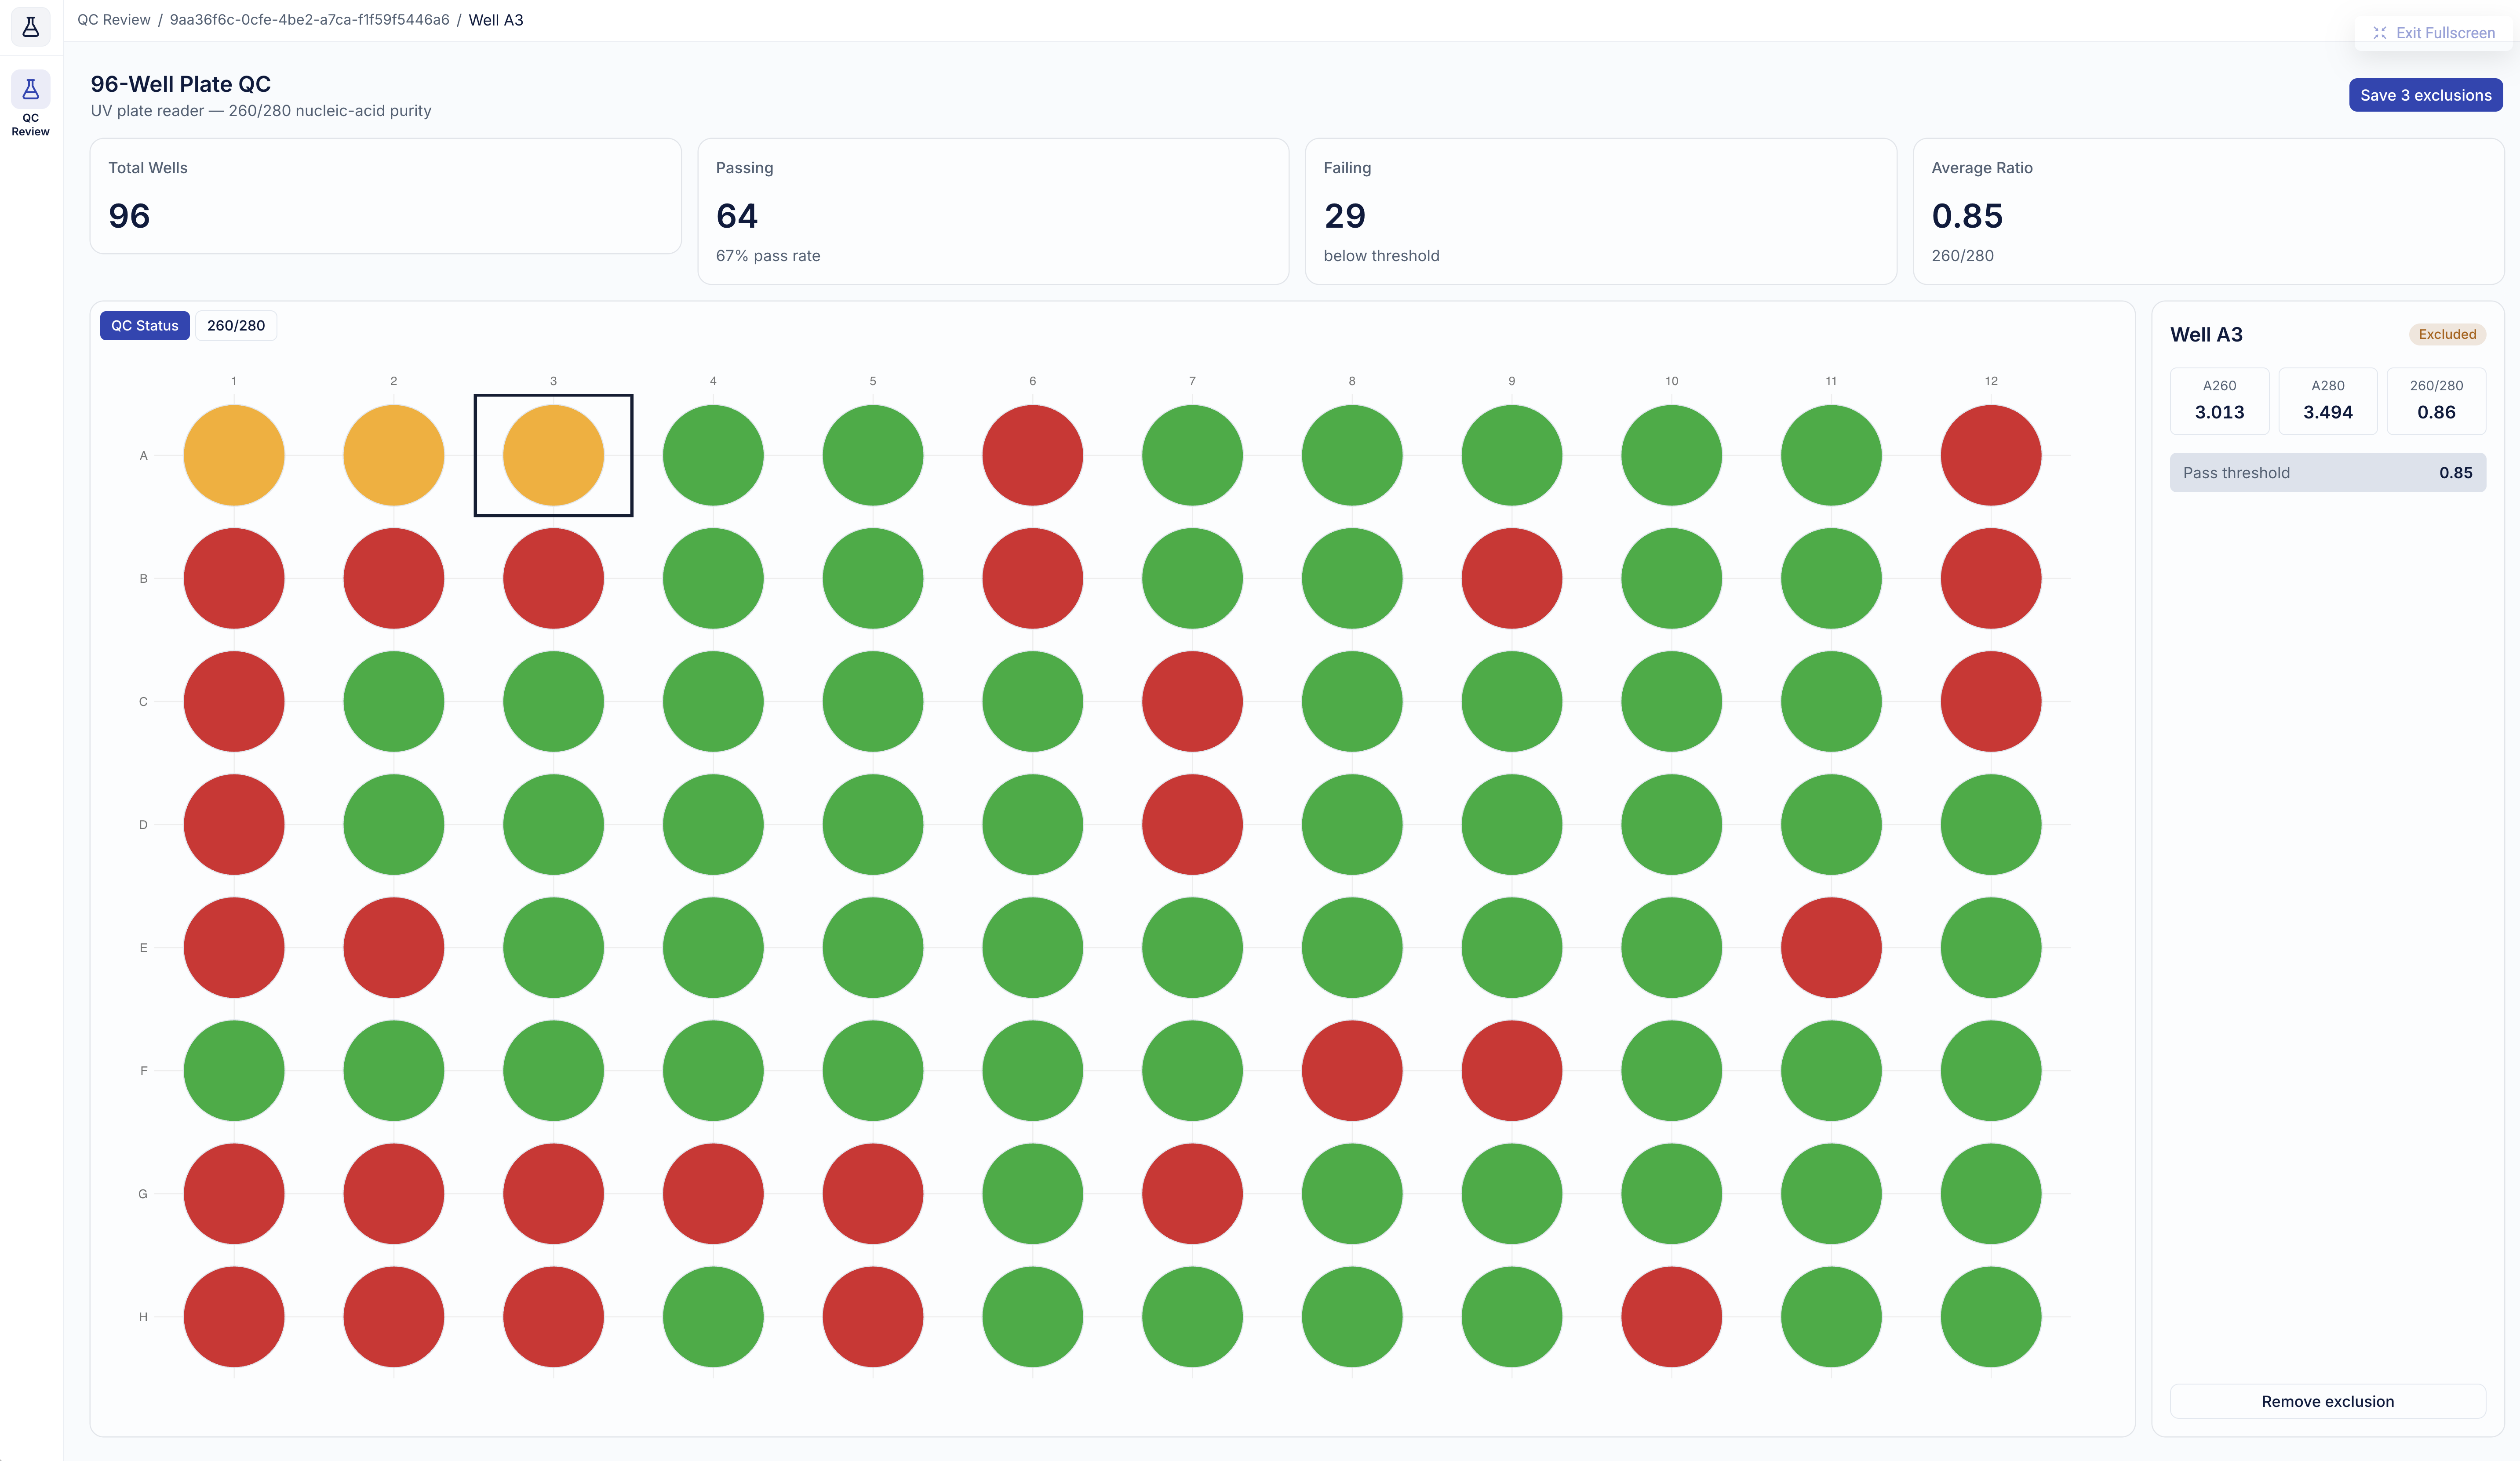Select passing well H4
Screen dimensions: 2520x1461
713,1316
